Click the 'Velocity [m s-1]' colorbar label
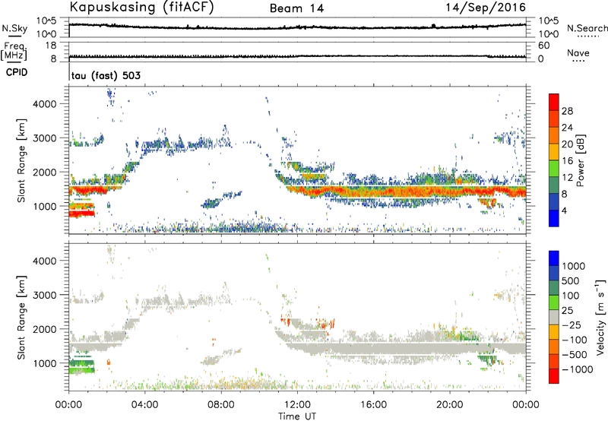Viewport: 608px width, 421px height. click(x=600, y=317)
